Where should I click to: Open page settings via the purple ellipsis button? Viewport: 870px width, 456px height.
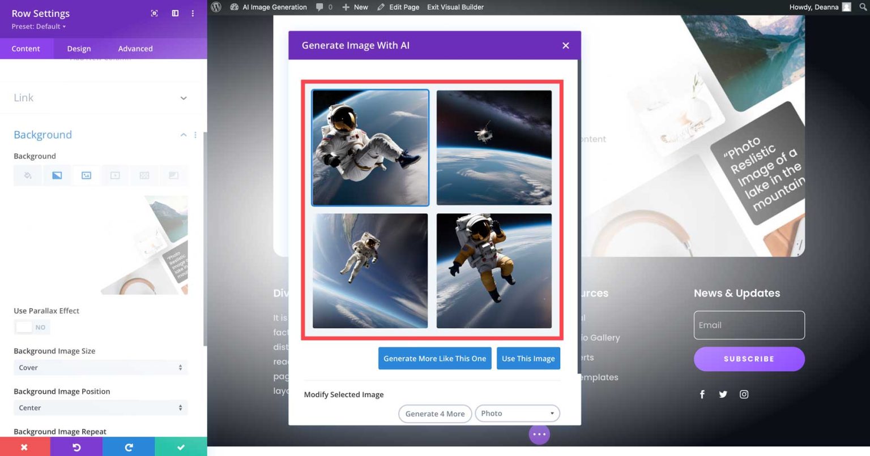pos(539,434)
